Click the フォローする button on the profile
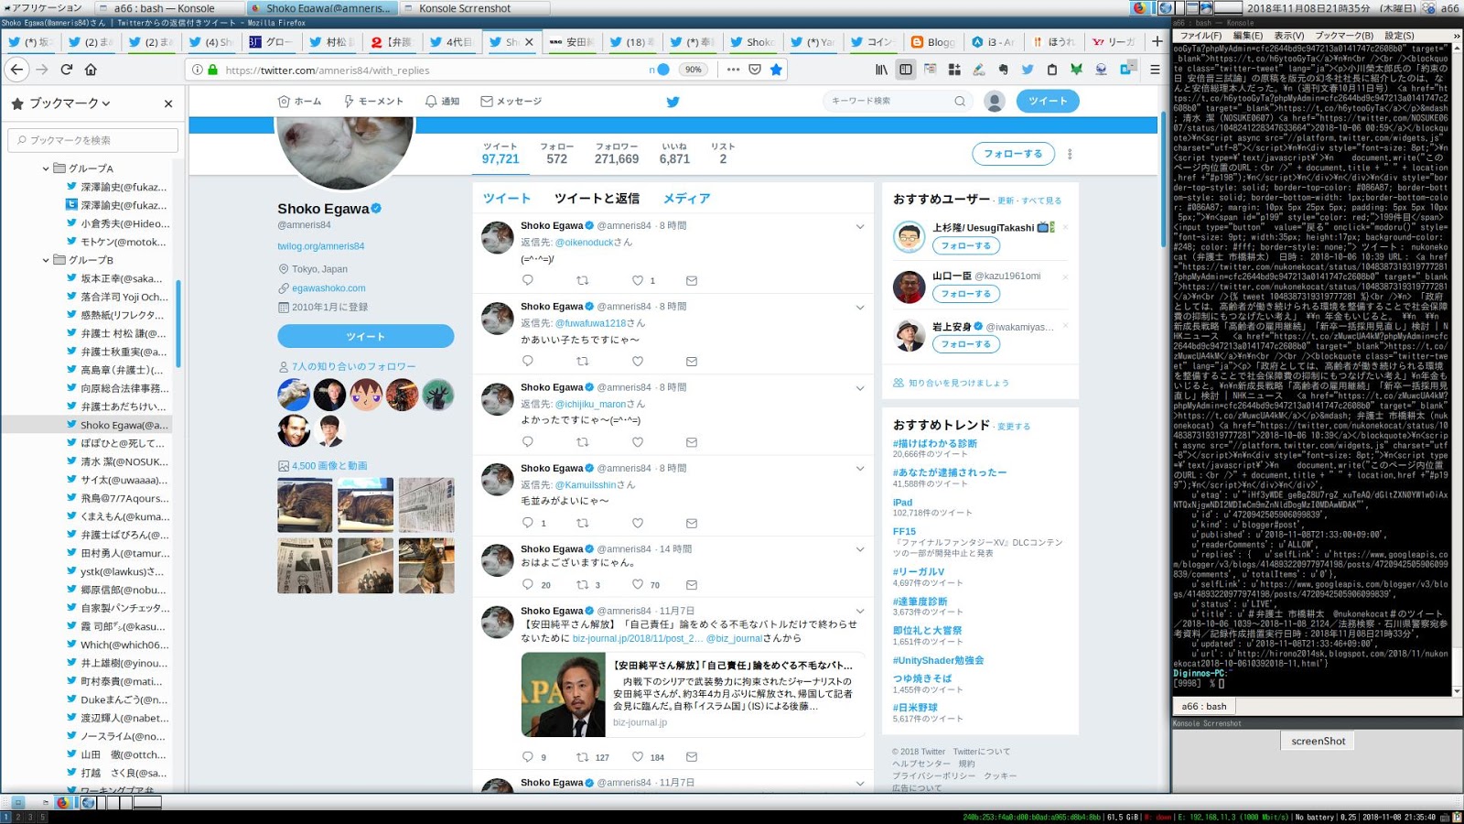Image resolution: width=1464 pixels, height=824 pixels. (x=1013, y=154)
